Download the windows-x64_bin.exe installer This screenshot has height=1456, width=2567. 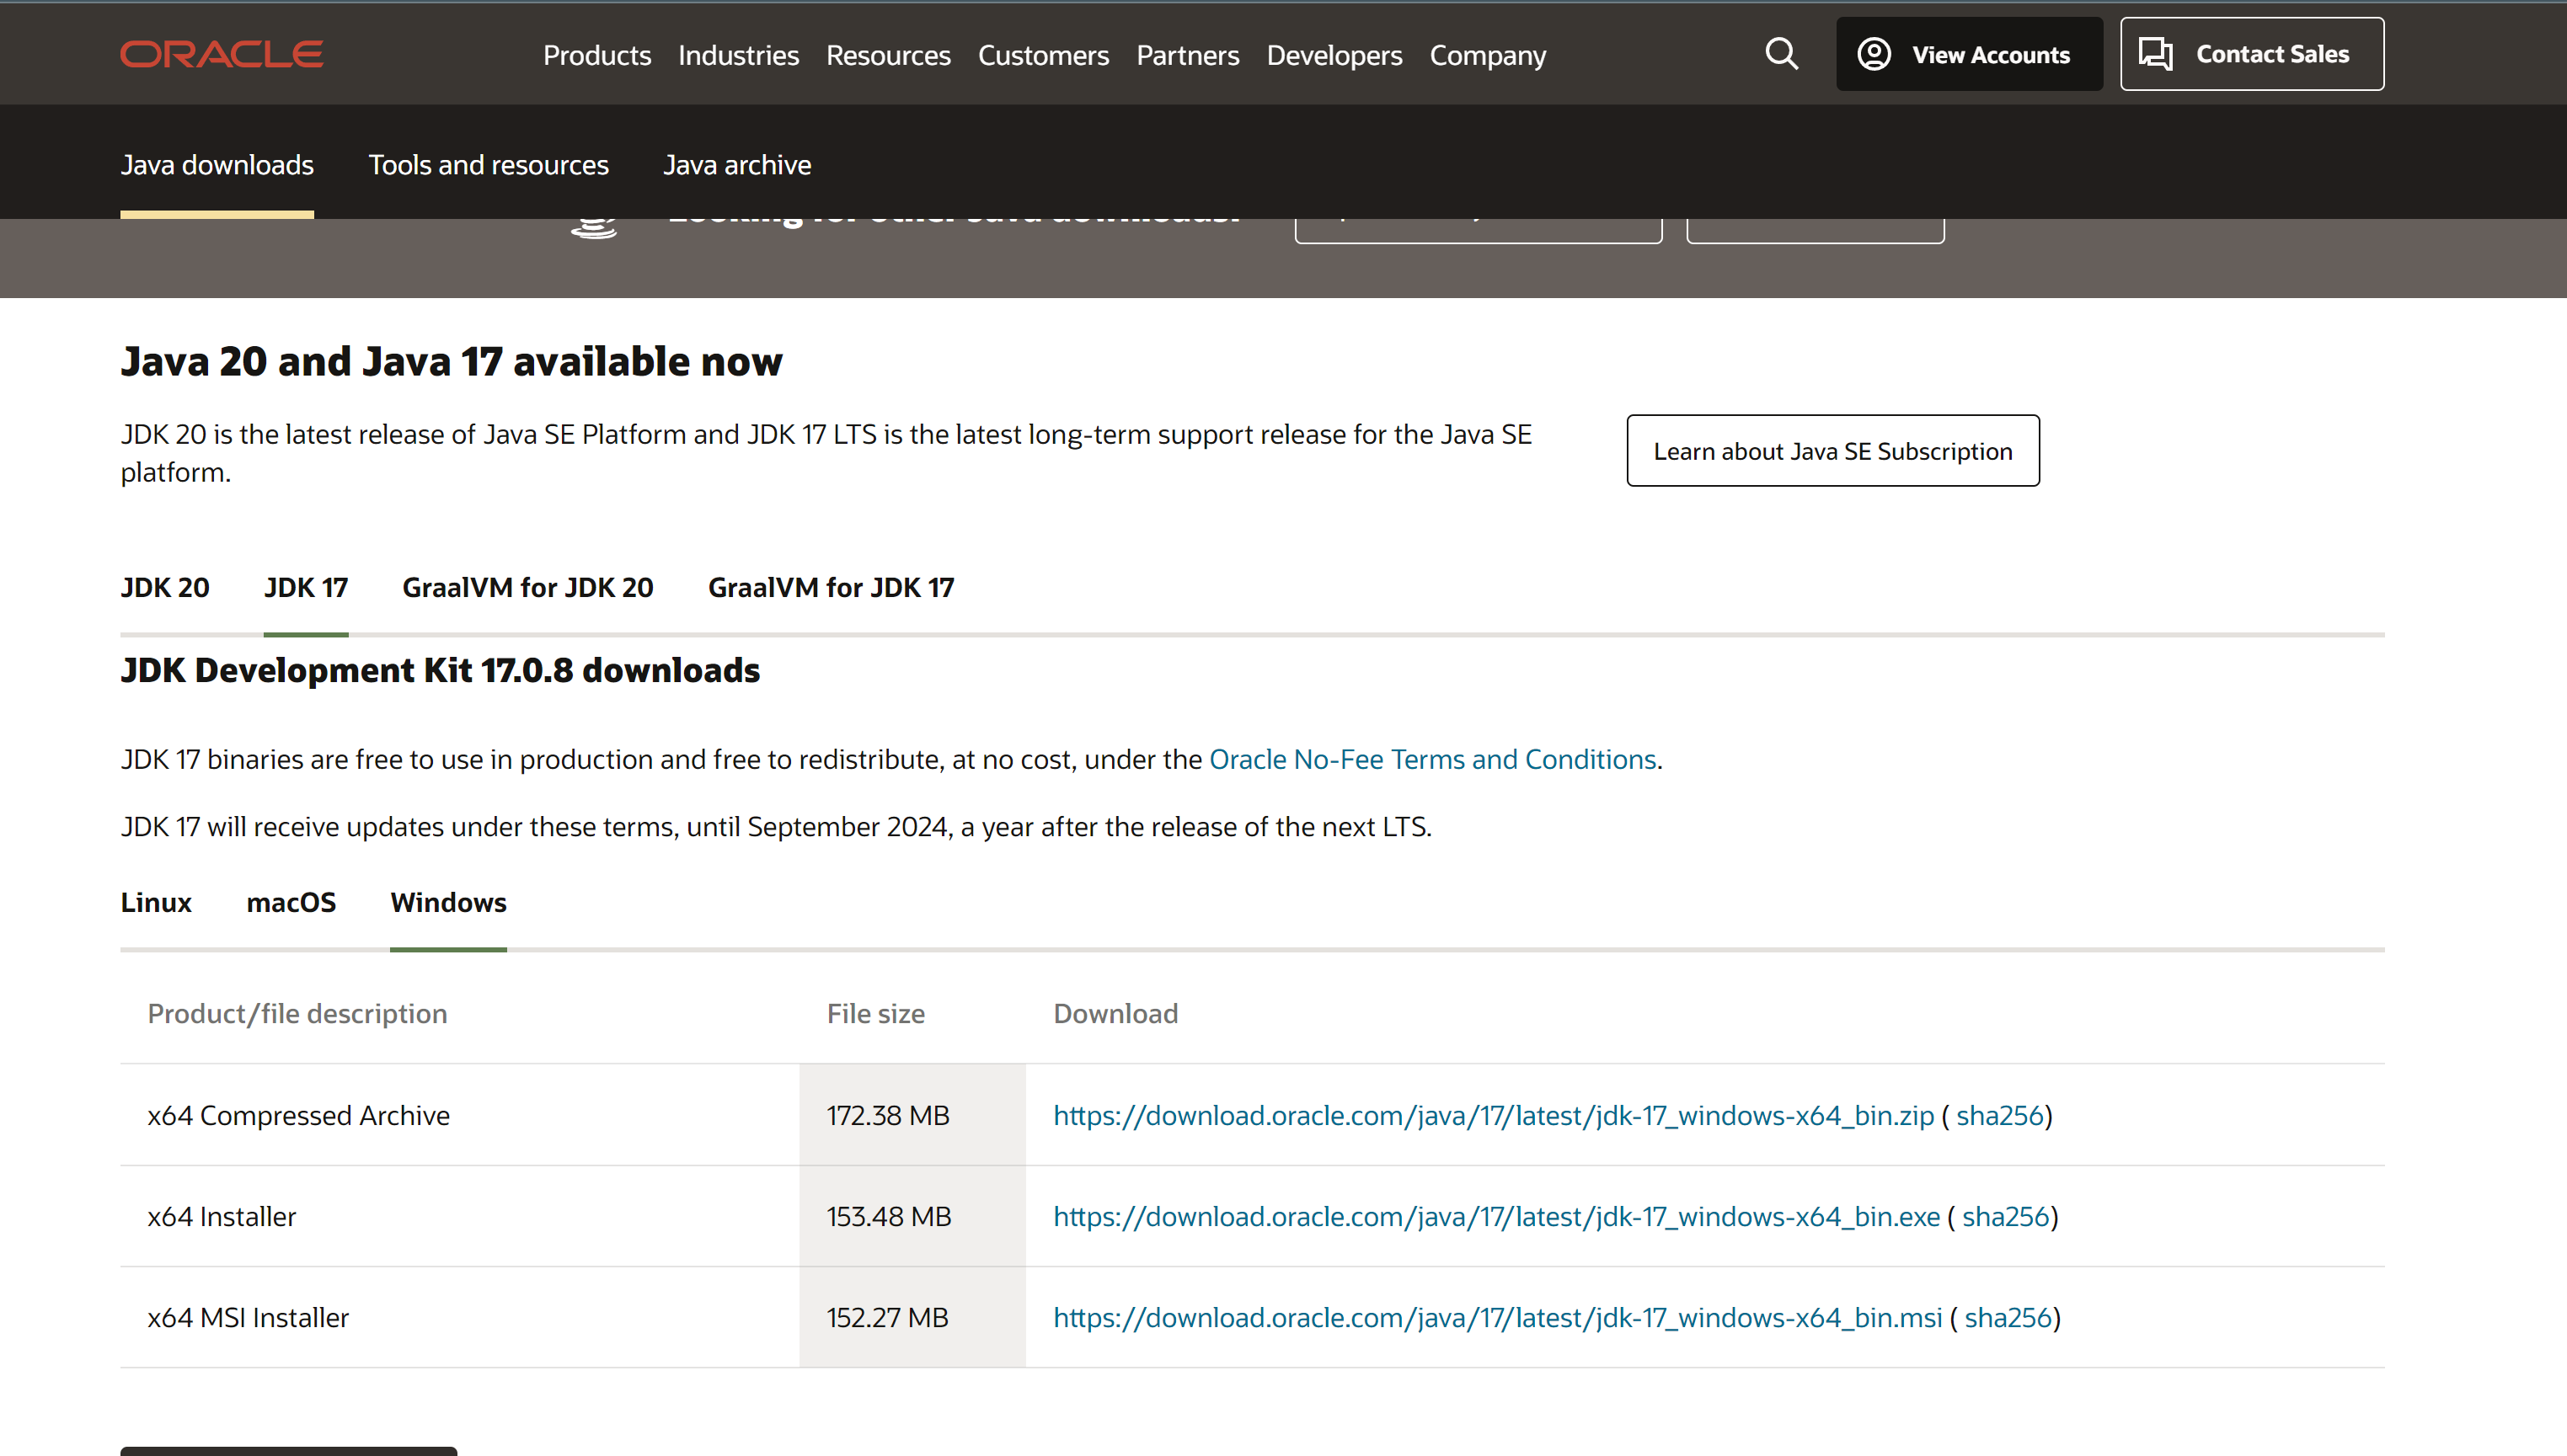click(x=1496, y=1216)
